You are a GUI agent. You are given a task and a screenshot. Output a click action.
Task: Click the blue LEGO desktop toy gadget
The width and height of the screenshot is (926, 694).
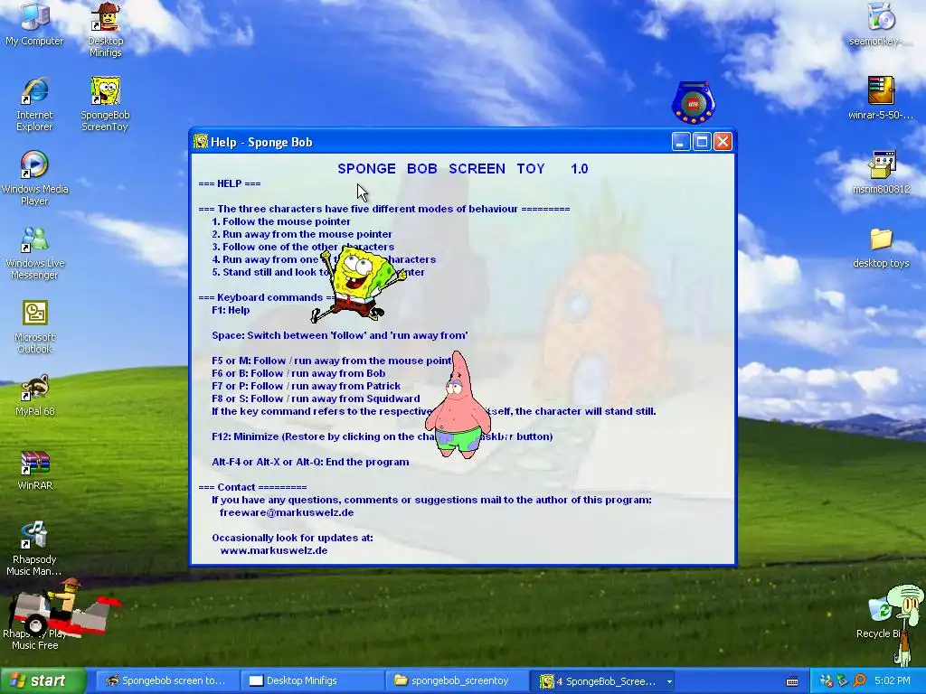[x=694, y=103]
